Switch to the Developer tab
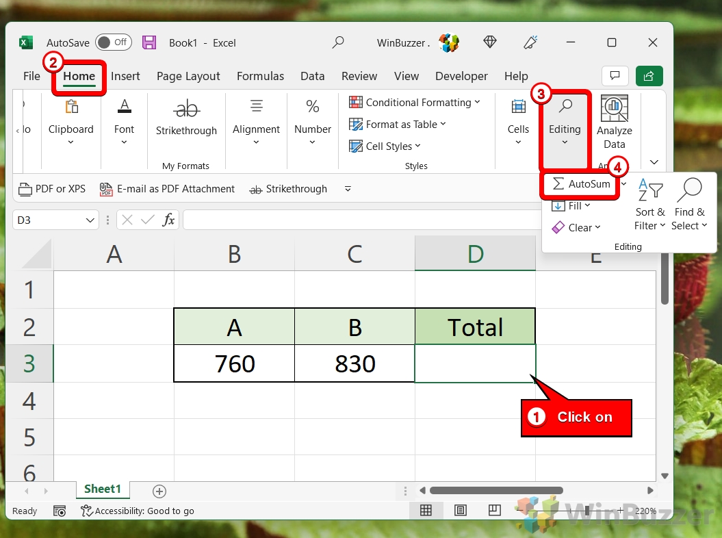 click(x=461, y=76)
